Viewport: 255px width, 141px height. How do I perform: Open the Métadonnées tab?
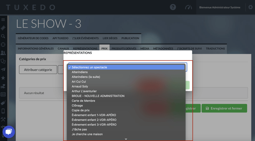pyautogui.click(x=163, y=48)
